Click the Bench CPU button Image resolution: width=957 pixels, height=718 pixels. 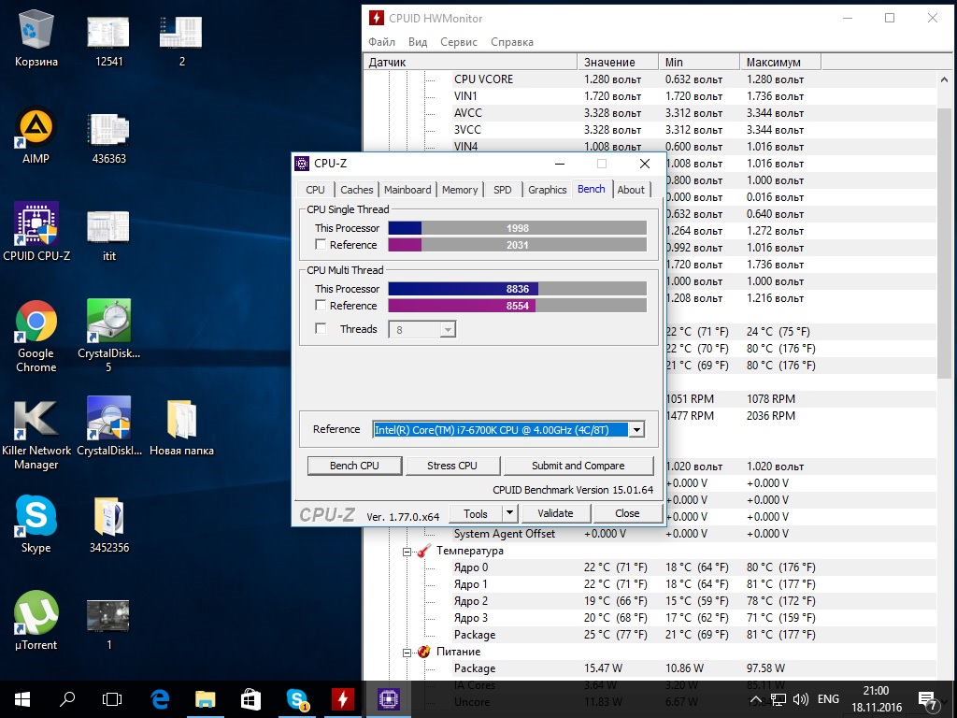354,466
